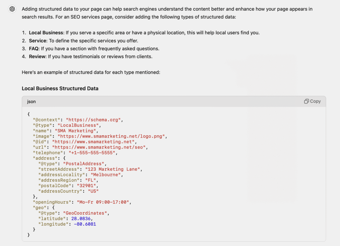340x246 pixels.
Task: Click the logo.png image URL value
Action: (x=111, y=136)
